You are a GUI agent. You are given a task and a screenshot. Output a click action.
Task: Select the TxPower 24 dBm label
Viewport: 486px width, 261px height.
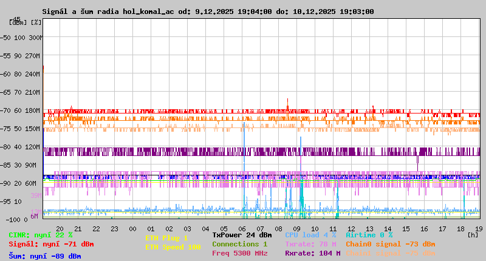point(242,235)
